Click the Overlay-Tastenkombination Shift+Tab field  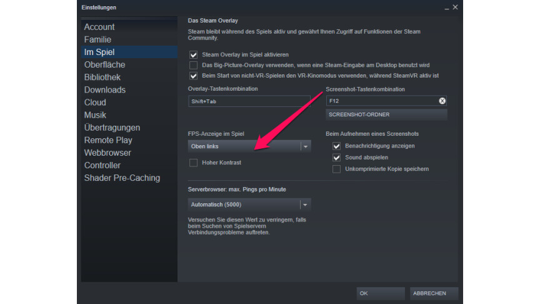point(249,101)
